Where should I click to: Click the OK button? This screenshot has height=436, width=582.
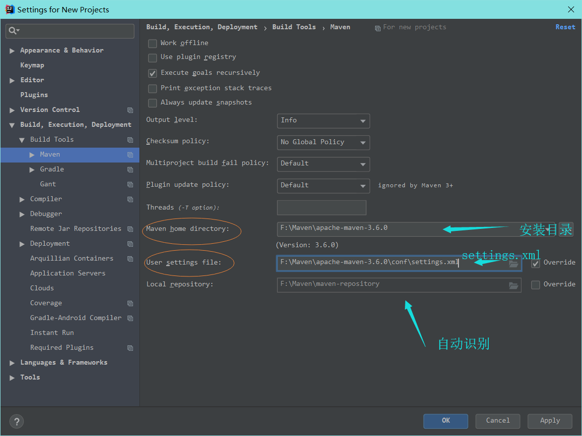(x=446, y=421)
